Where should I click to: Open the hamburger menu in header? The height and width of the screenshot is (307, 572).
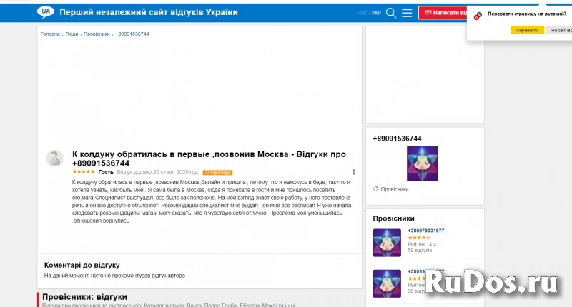click(407, 13)
